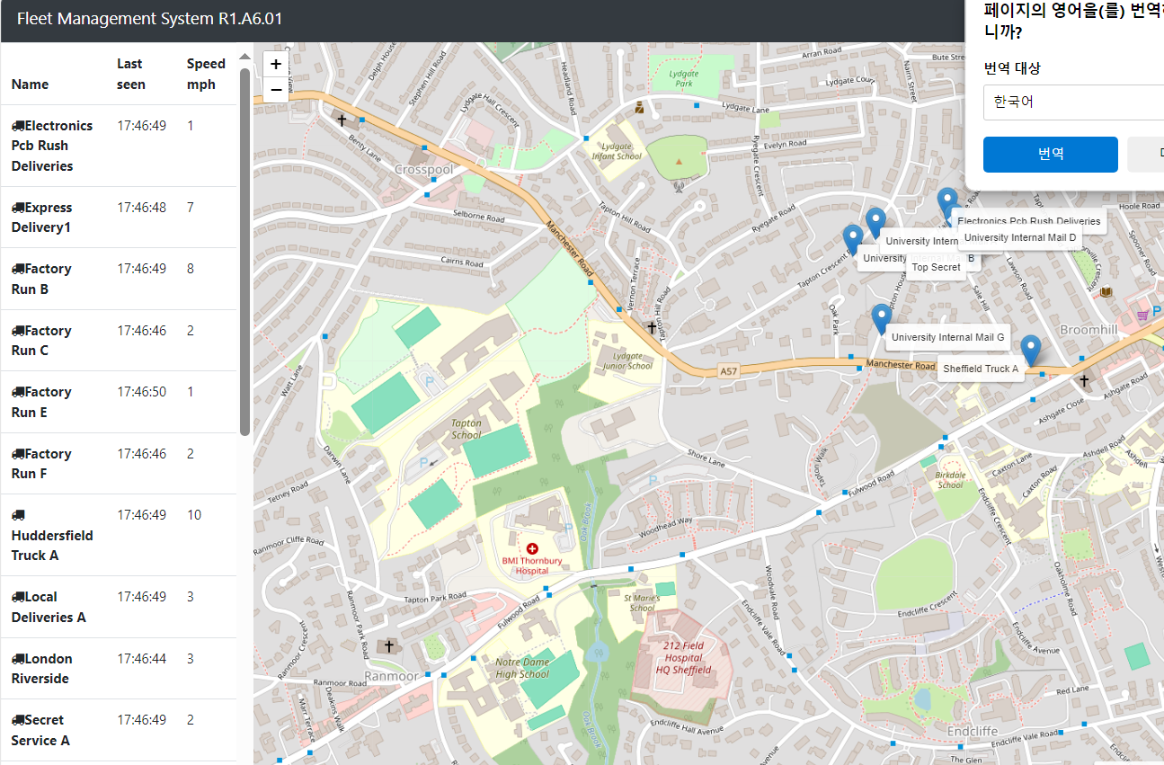Click the church cross icon near Ranmoor
1164x765 pixels.
[389, 645]
